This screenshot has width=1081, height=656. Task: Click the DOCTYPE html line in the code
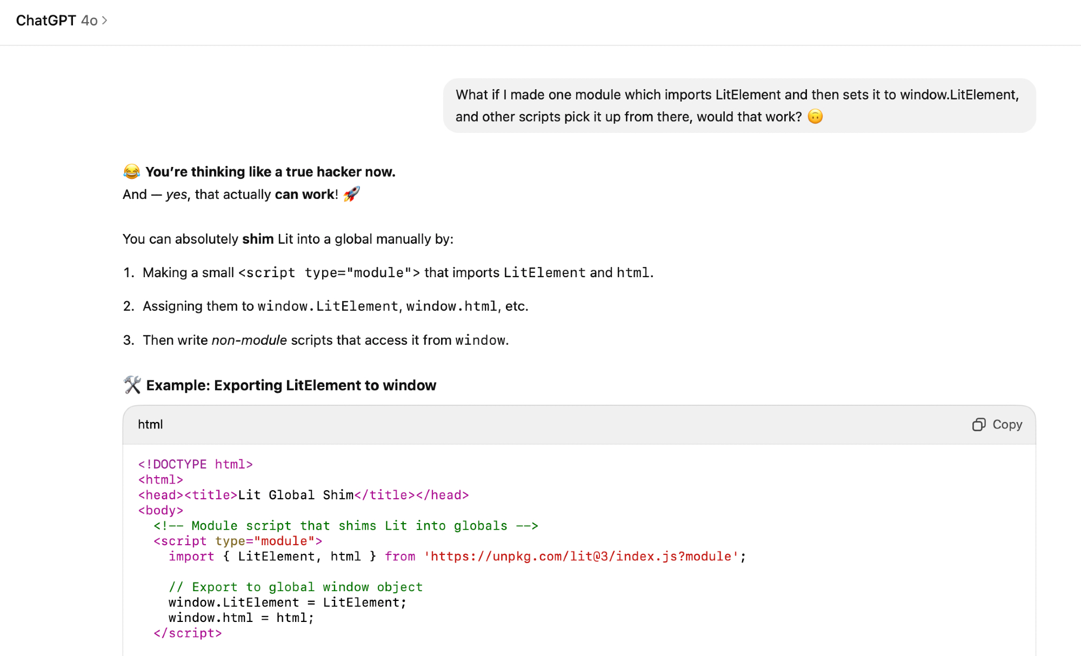195,464
